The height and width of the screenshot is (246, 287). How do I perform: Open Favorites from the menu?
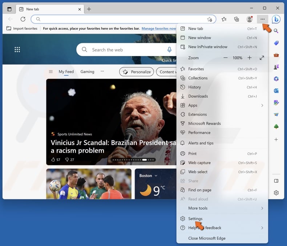(x=222, y=69)
